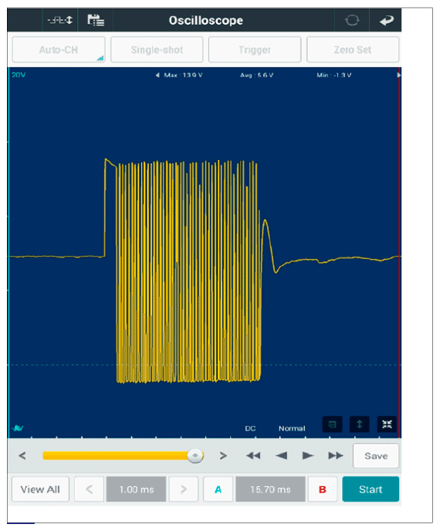Screen dimensions: 440x531
Task: Play forward with right triangle
Action: pyautogui.click(x=307, y=456)
